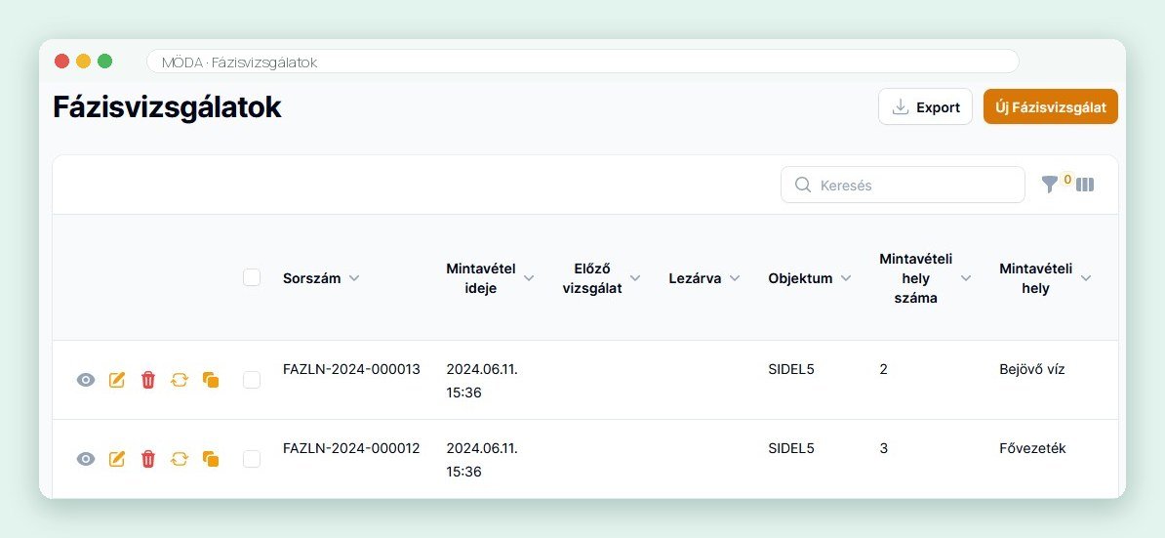The image size is (1165, 538).
Task: Delete row FAZLN-2024-000012 with trash icon
Action: click(148, 459)
